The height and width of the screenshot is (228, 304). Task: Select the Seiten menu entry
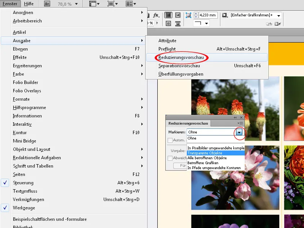pos(74,174)
